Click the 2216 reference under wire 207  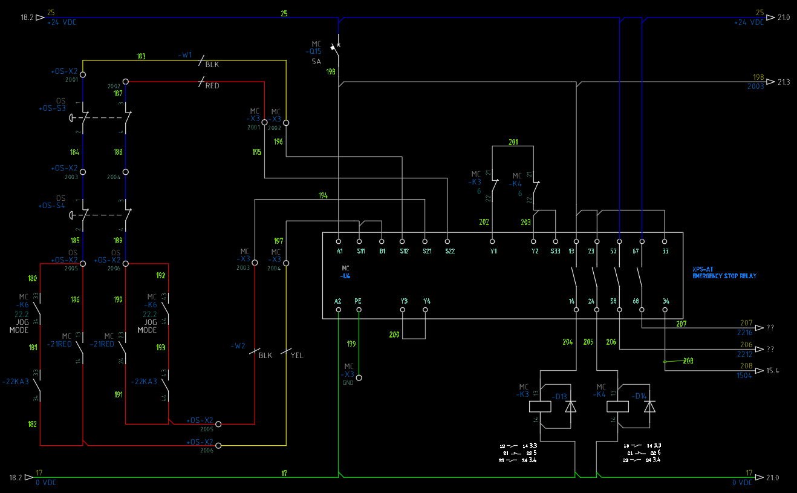tap(744, 333)
